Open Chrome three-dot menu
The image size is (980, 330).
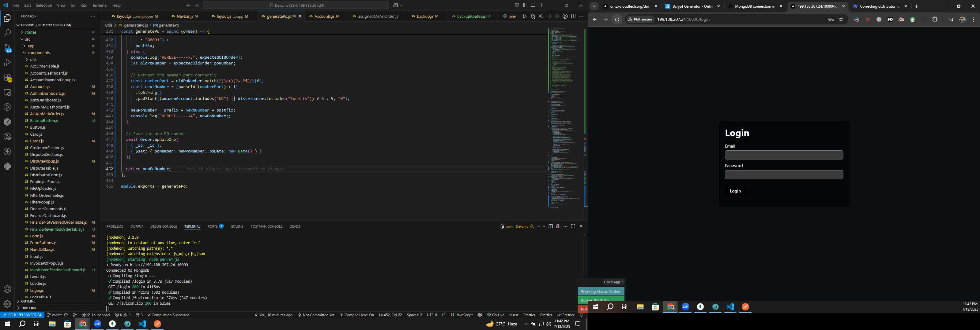[x=973, y=19]
